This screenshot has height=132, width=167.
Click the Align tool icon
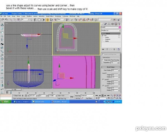119,20
